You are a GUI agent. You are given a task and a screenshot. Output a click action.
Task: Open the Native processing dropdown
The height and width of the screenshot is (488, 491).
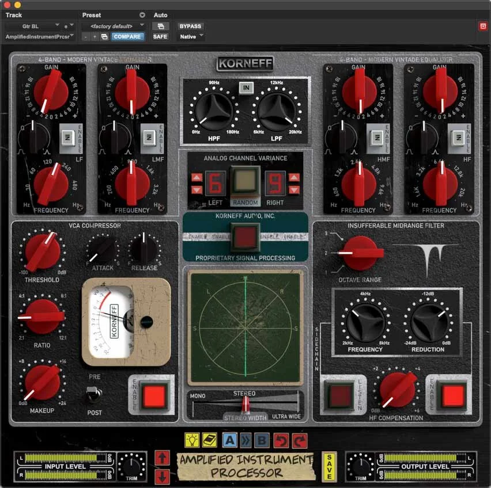click(x=191, y=37)
